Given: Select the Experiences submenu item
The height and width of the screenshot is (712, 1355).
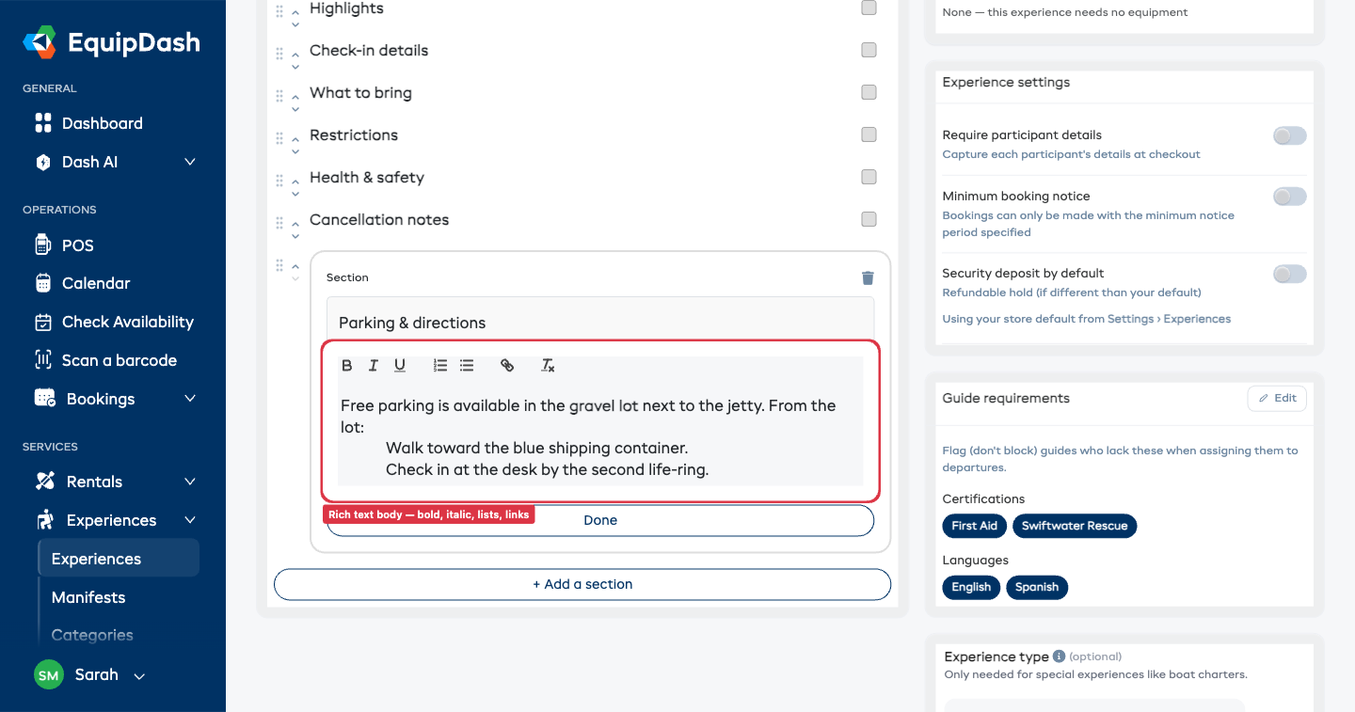Looking at the screenshot, I should tap(119, 559).
